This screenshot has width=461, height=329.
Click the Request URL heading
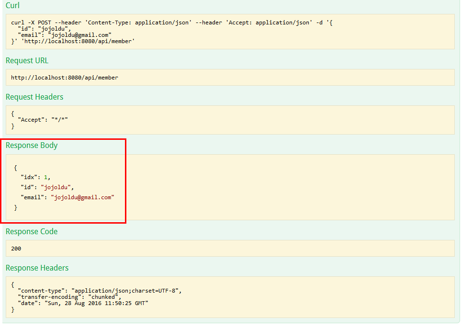(27, 60)
